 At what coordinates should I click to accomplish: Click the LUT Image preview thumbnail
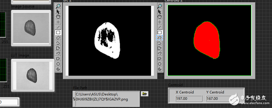tap(33, 75)
